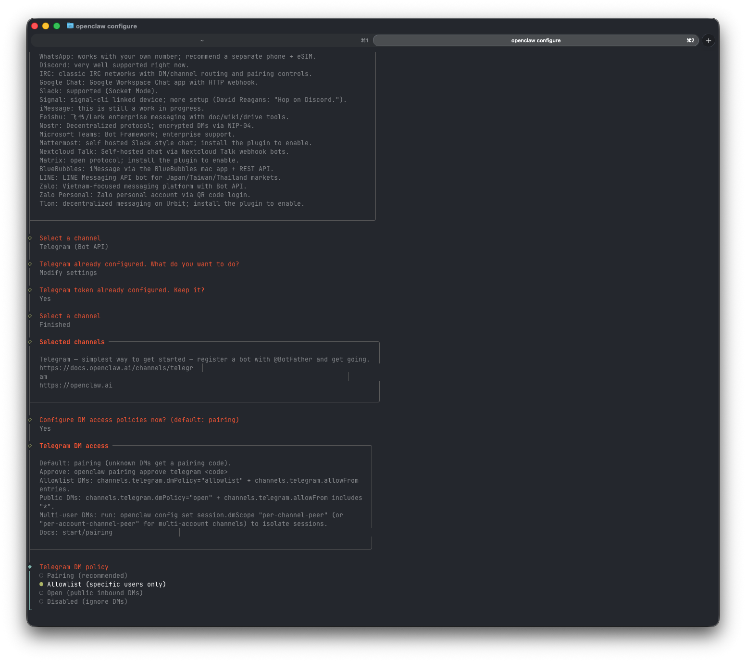This screenshot has width=746, height=662.
Task: Click the diamond next to the first 'Select a channel' prompt
Action: pyautogui.click(x=30, y=237)
